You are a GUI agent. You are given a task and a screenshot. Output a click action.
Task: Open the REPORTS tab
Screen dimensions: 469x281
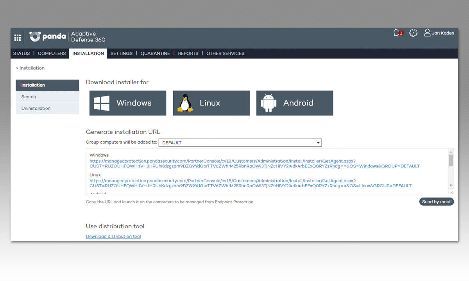188,53
